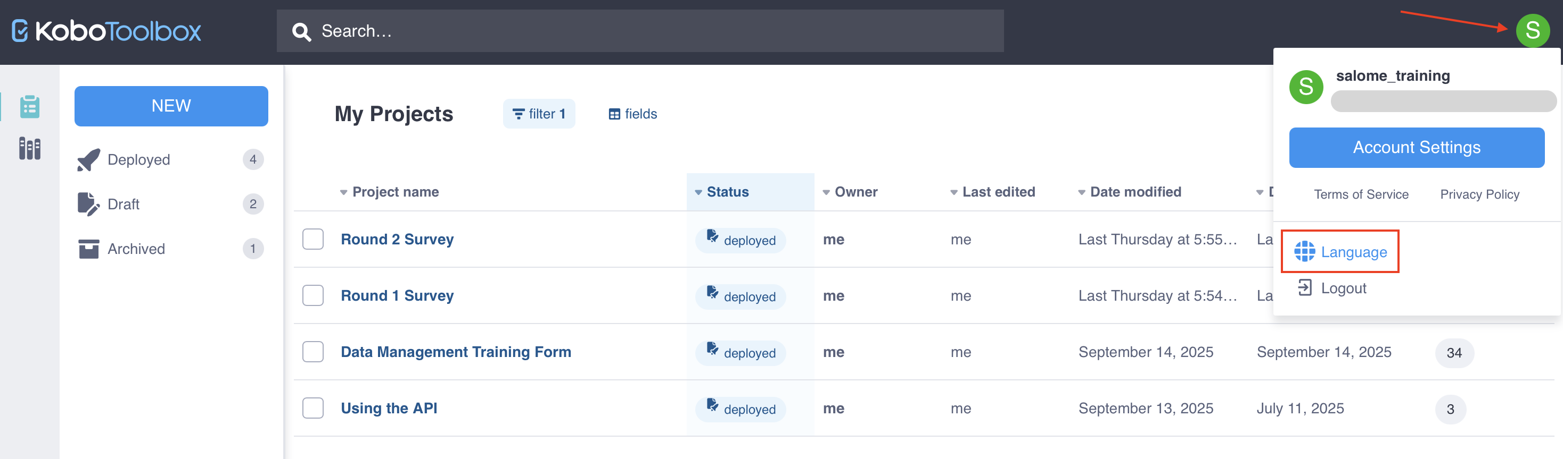Show Deployed projects via rocket icon
The image size is (1563, 459).
[88, 160]
